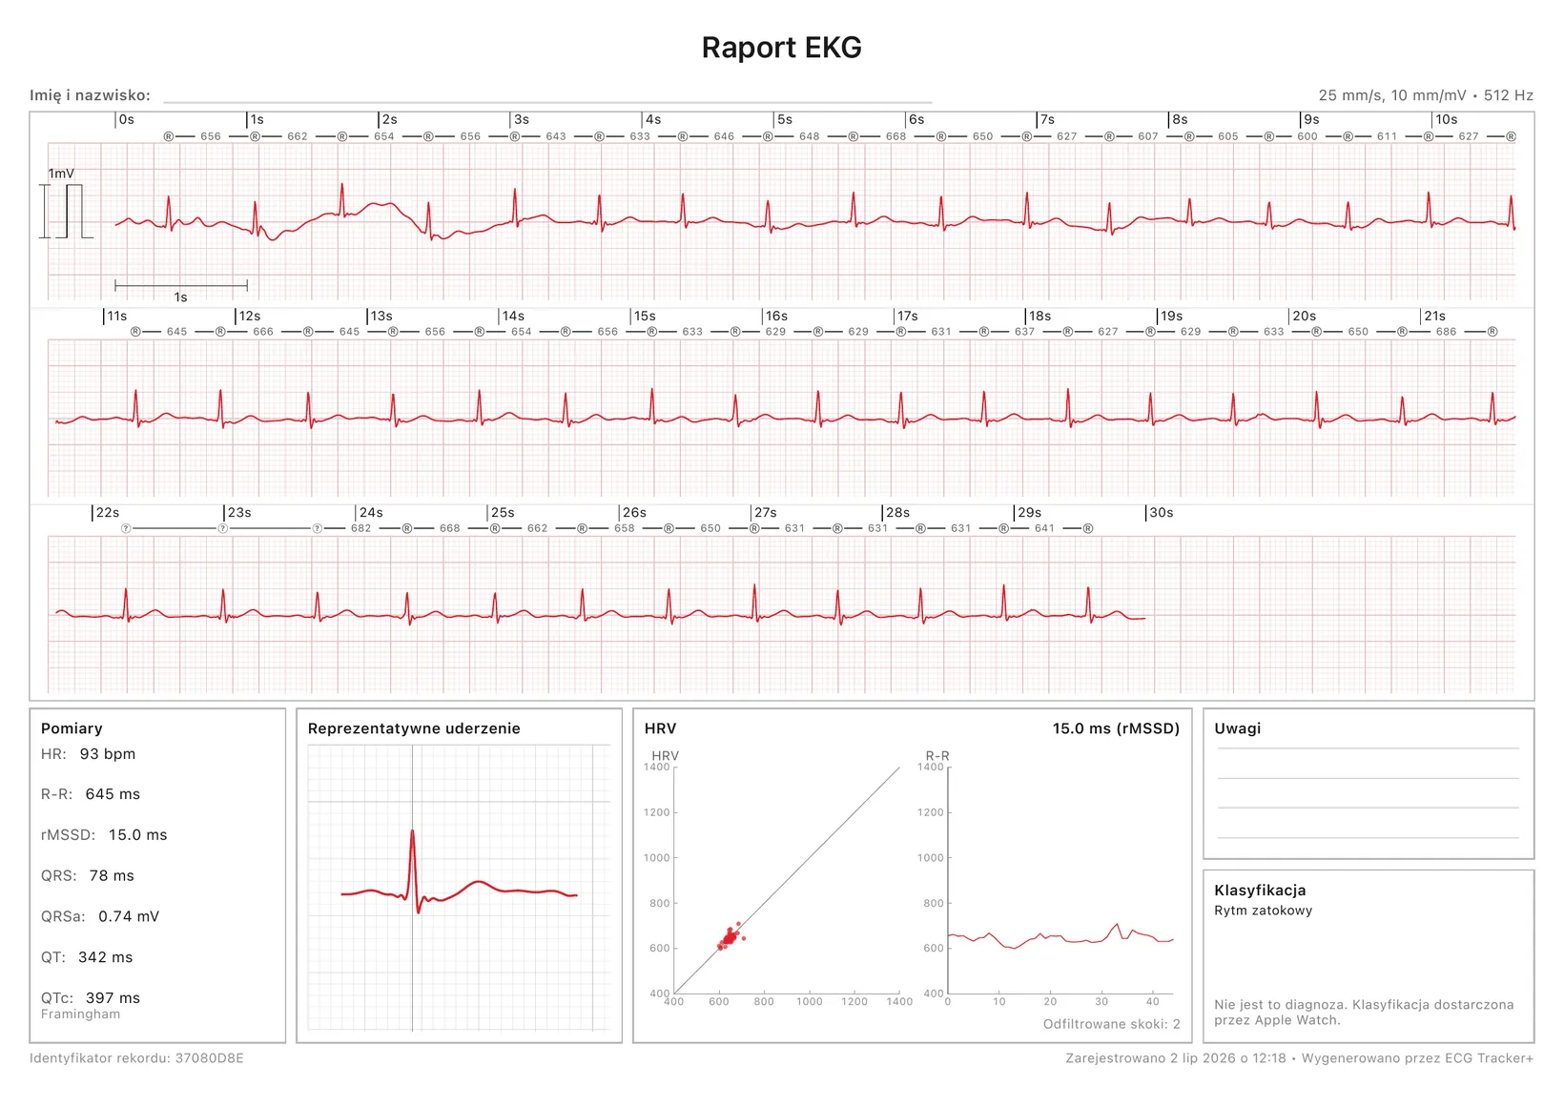Image resolution: width=1564 pixels, height=1106 pixels.
Task: Click the 646 R-R interval value
Action: coord(725,136)
